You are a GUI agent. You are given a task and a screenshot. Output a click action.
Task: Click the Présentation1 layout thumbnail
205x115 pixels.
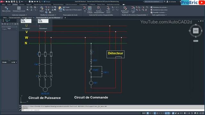(26, 21)
